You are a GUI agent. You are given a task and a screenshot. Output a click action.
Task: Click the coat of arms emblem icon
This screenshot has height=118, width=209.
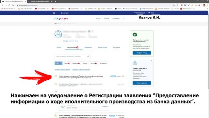point(54,13)
